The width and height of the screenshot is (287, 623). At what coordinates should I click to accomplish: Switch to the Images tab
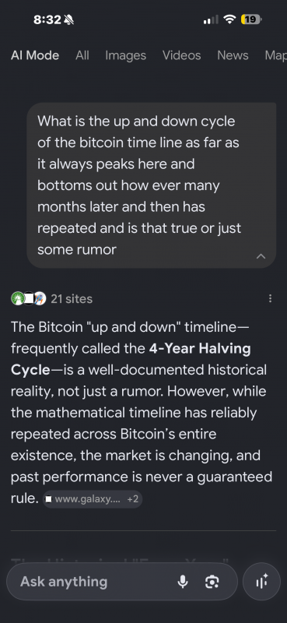[125, 55]
